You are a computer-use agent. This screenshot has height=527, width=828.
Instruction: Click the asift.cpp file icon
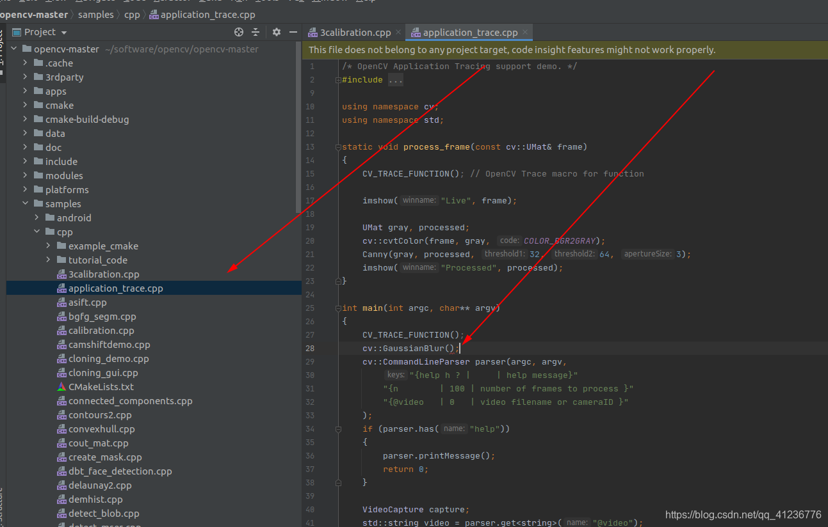[61, 303]
